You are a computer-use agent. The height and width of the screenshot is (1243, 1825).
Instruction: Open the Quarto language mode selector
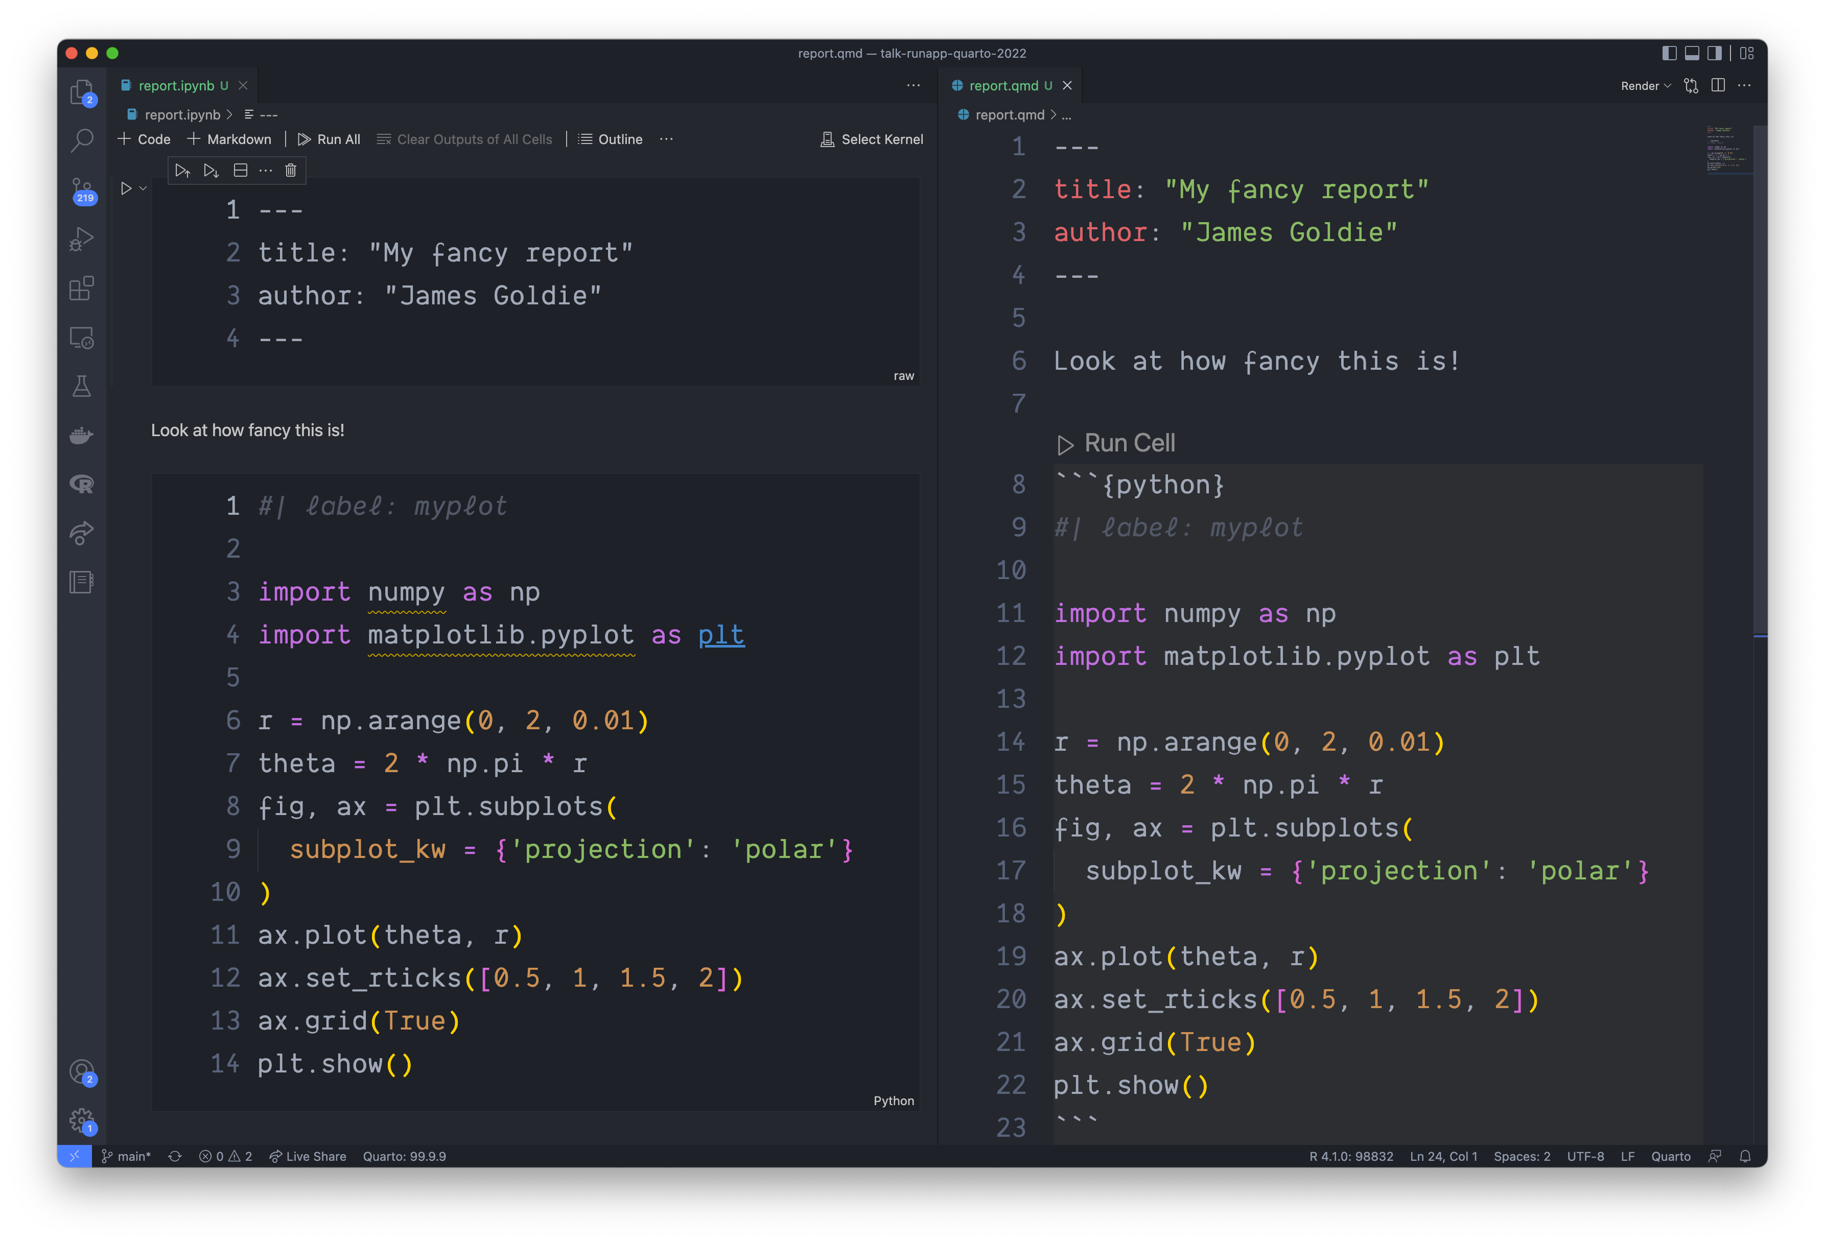tap(1670, 1156)
